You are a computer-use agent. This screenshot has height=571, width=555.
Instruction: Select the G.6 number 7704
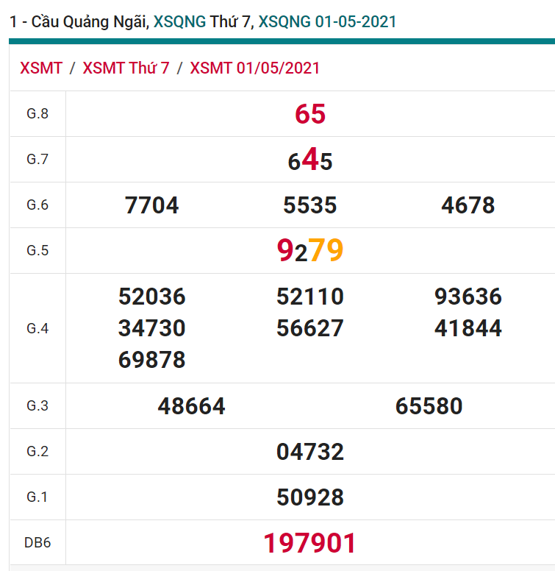coord(152,205)
